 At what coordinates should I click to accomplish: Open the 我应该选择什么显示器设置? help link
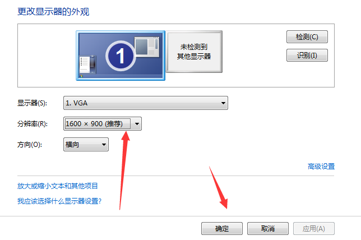coord(59,201)
